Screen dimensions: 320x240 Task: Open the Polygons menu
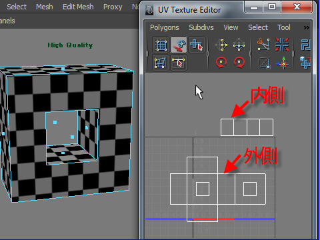(165, 27)
